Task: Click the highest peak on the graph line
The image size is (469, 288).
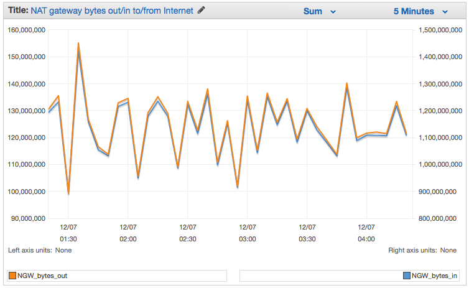Action: (78, 44)
